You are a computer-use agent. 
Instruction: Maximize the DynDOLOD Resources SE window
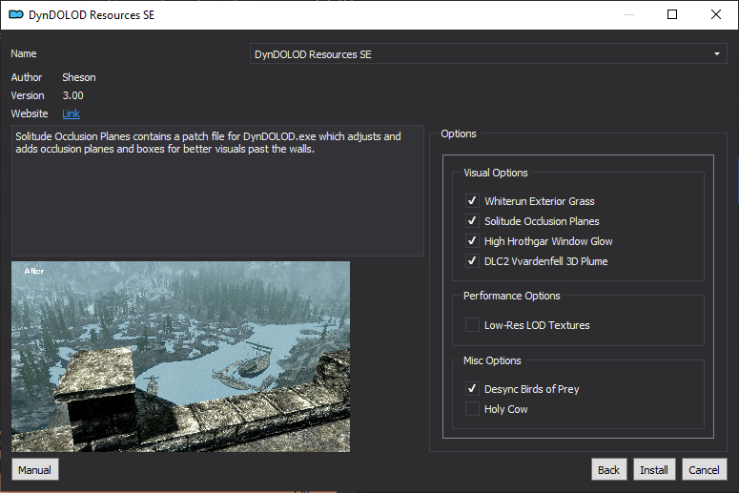672,14
